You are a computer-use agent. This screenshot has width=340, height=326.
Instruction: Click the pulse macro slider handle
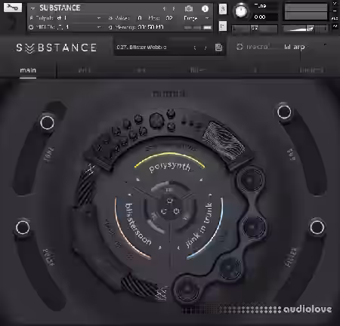pos(23,228)
